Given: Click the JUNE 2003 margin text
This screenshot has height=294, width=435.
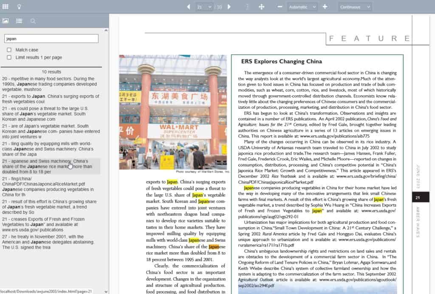Looking at the screenshot, I should click(418, 177).
